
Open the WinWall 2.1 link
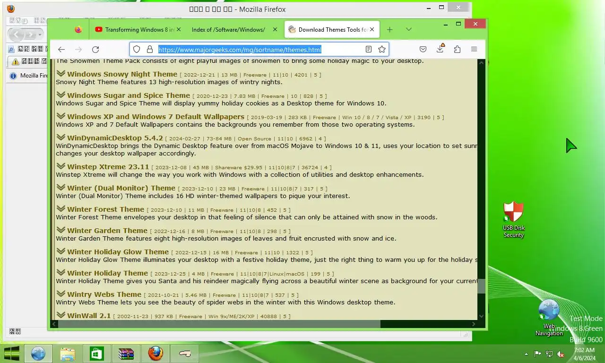point(89,316)
